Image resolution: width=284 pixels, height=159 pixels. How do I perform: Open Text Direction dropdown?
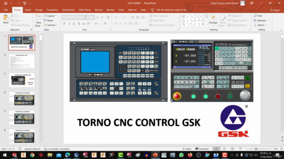point(160,16)
